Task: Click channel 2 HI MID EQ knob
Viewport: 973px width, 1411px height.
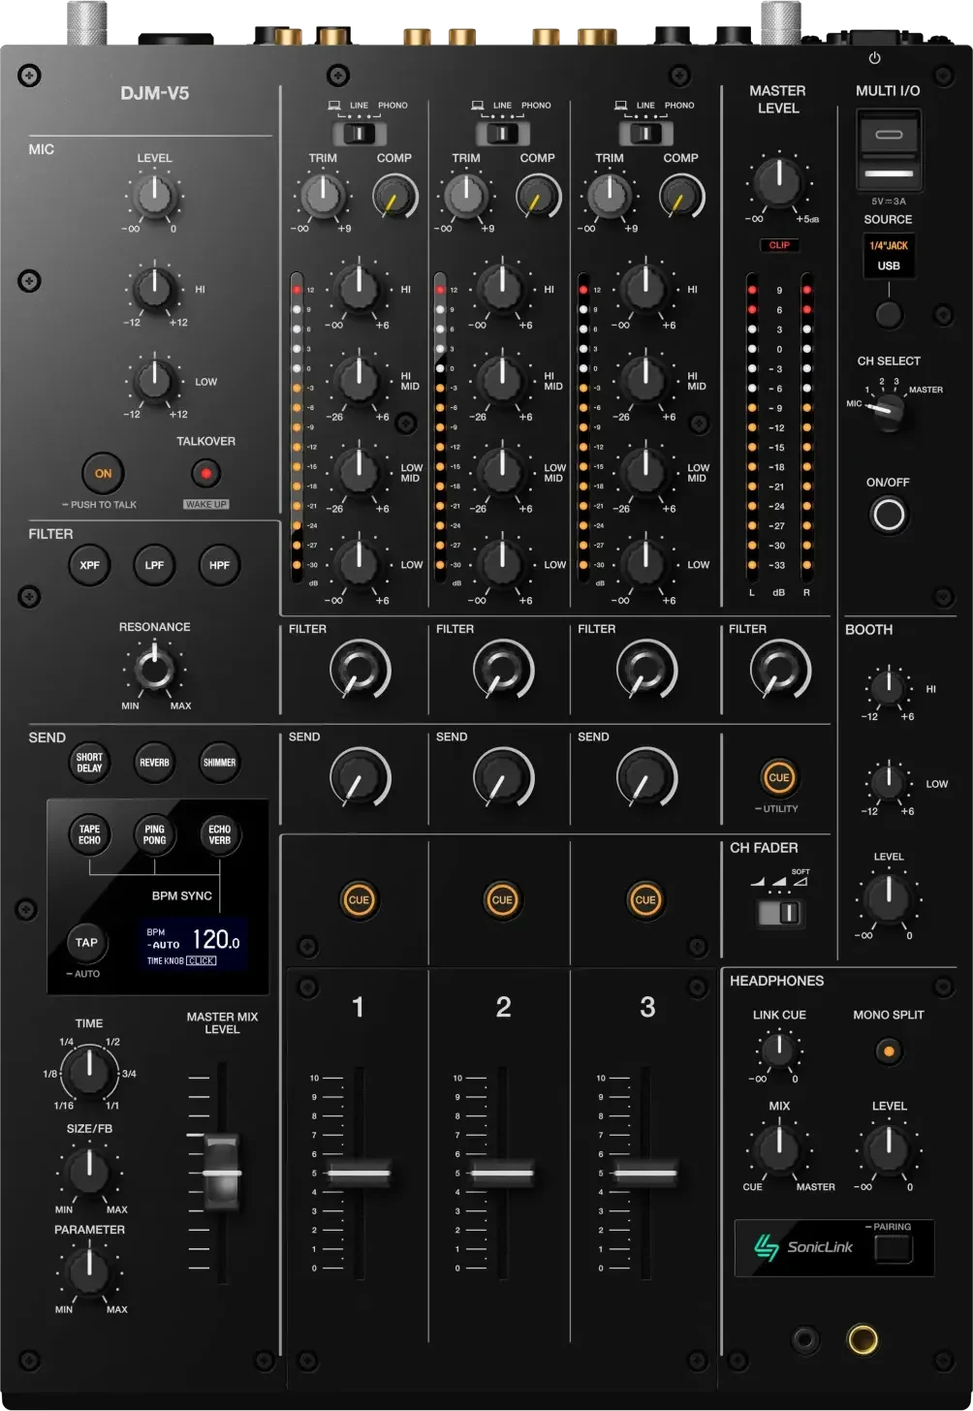Action: (502, 379)
